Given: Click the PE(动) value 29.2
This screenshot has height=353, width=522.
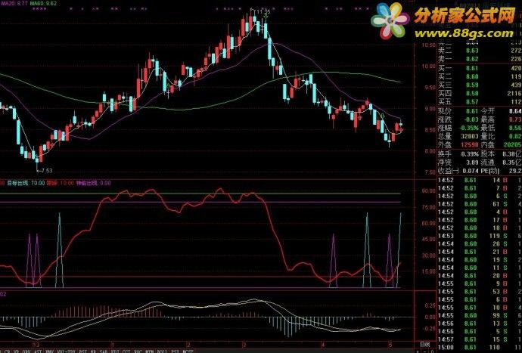Looking at the screenshot, I should 515,171.
